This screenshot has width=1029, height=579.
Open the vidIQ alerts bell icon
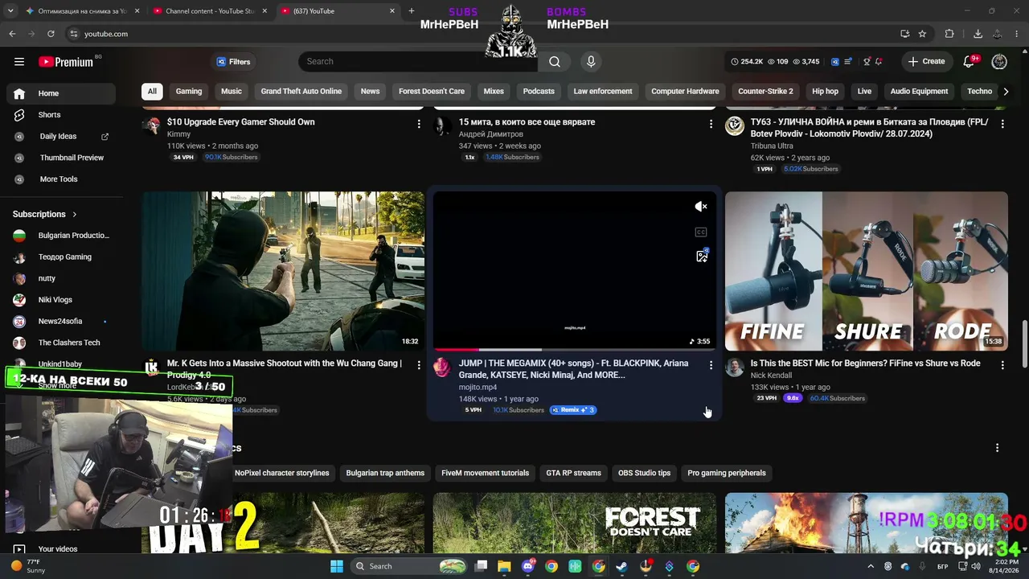point(879,61)
